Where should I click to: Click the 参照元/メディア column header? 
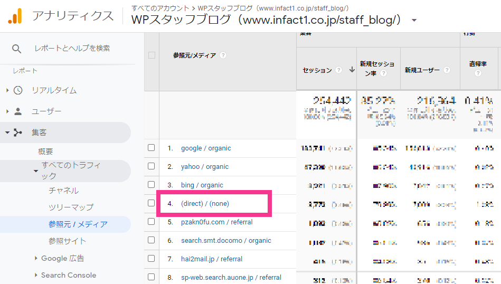[x=194, y=55]
